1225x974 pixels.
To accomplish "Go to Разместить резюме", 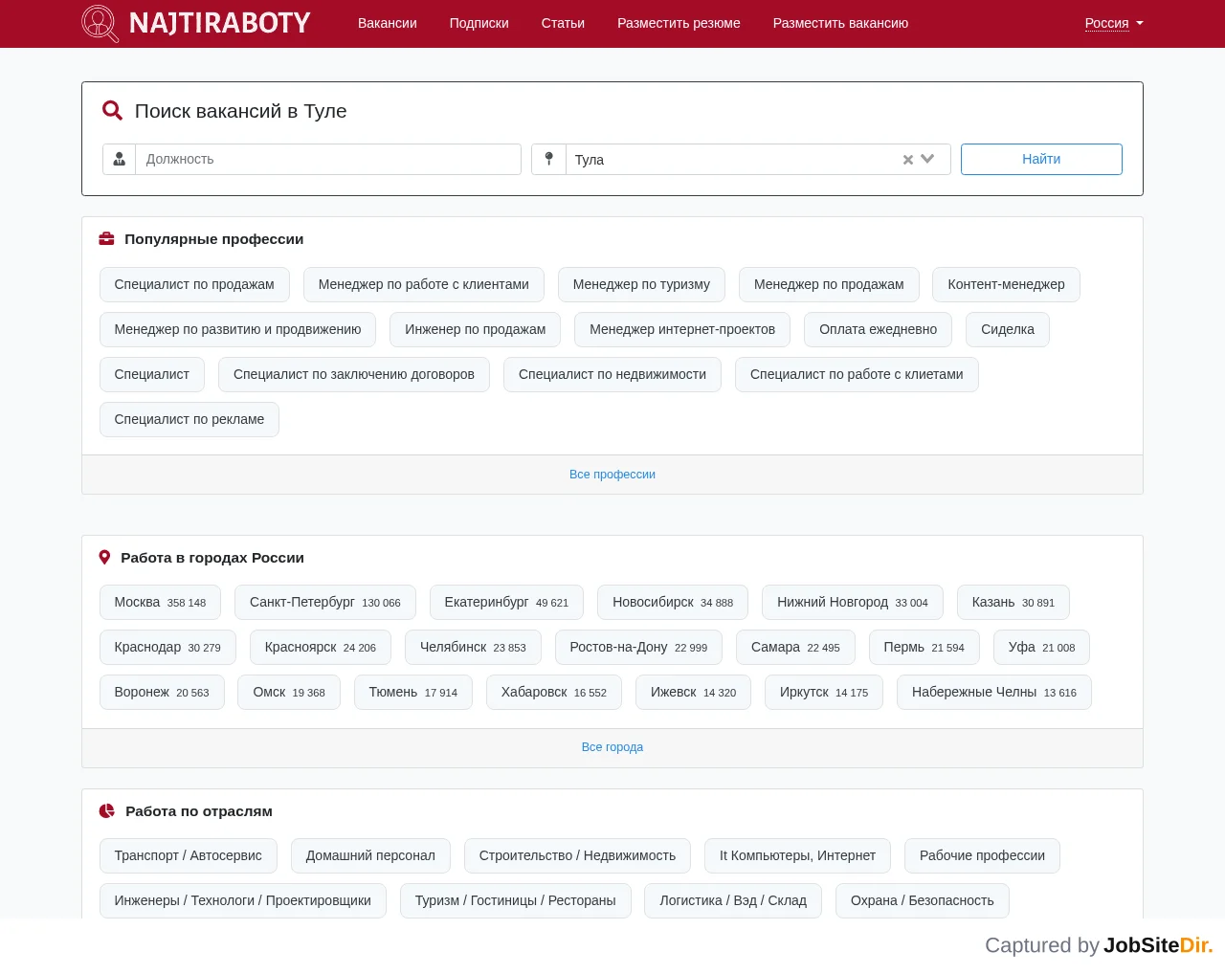I will tap(679, 23).
